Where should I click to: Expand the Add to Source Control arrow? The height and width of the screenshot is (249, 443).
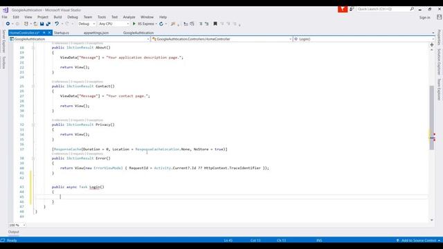439,241
